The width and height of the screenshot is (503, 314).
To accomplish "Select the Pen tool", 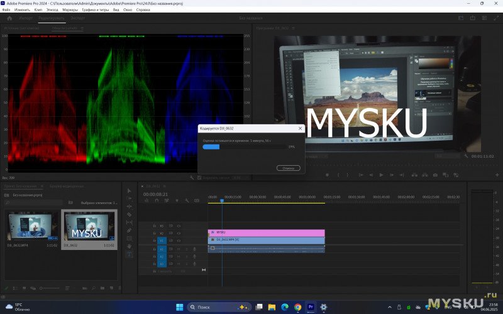I will pos(130,230).
